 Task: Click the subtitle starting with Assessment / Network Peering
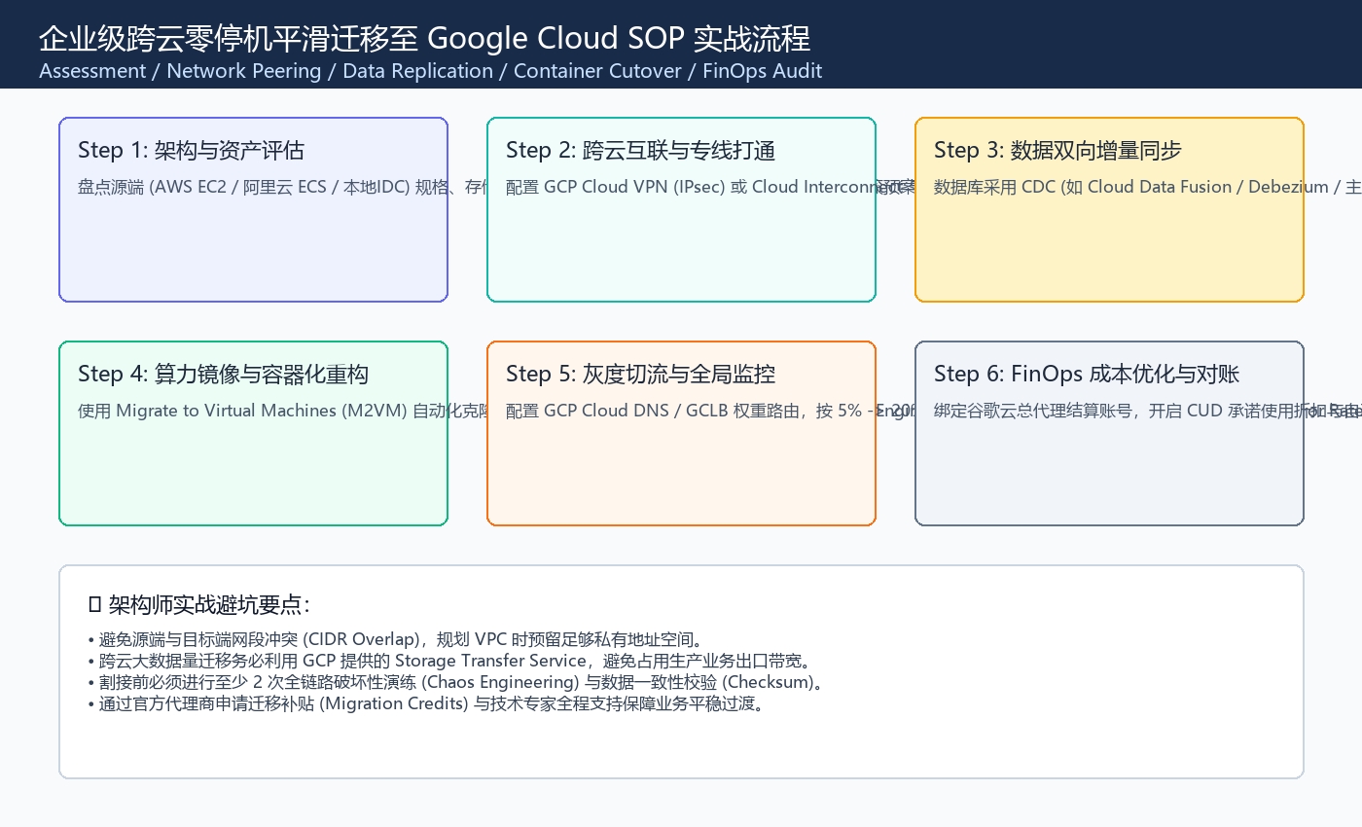[x=430, y=71]
